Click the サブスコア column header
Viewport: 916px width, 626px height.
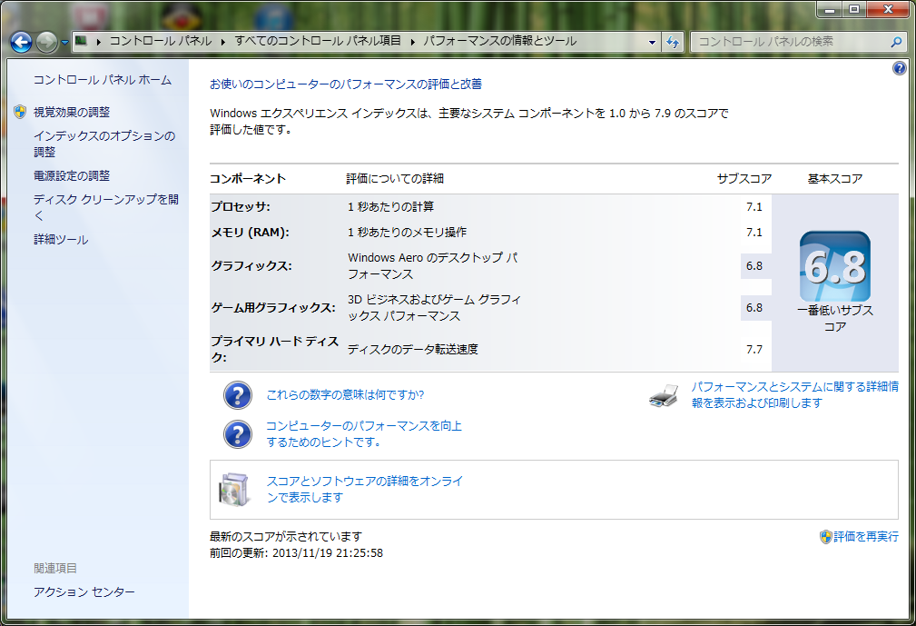click(x=744, y=179)
